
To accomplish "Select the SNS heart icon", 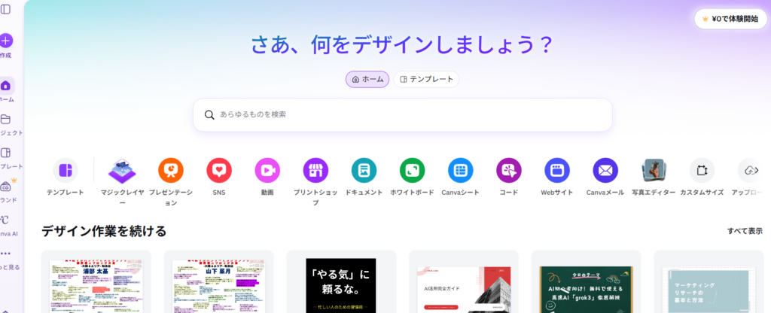I will (x=219, y=170).
